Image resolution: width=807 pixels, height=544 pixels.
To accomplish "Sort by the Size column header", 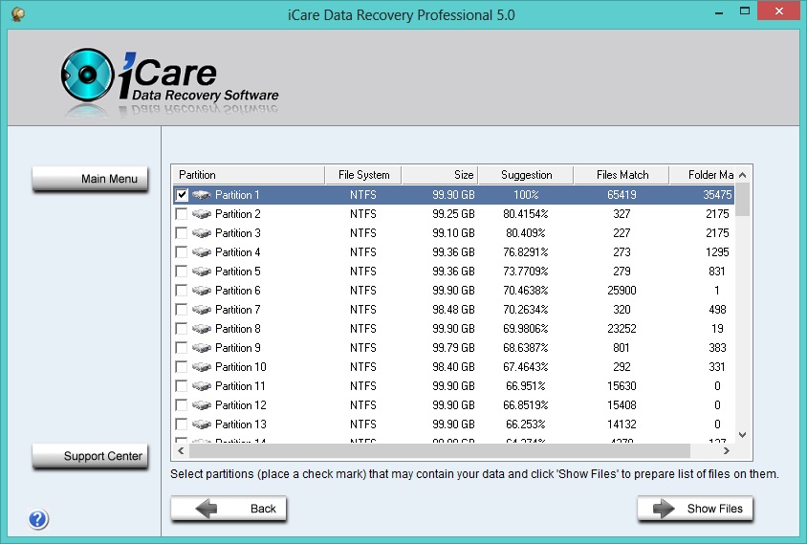I will [x=440, y=175].
